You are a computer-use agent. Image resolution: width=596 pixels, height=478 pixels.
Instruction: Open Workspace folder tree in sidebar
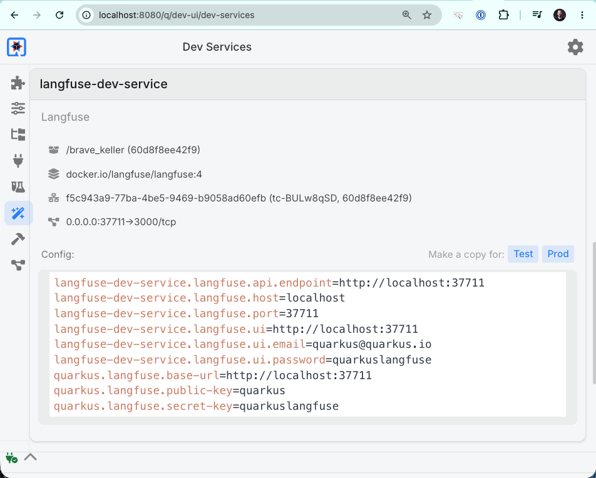18,135
